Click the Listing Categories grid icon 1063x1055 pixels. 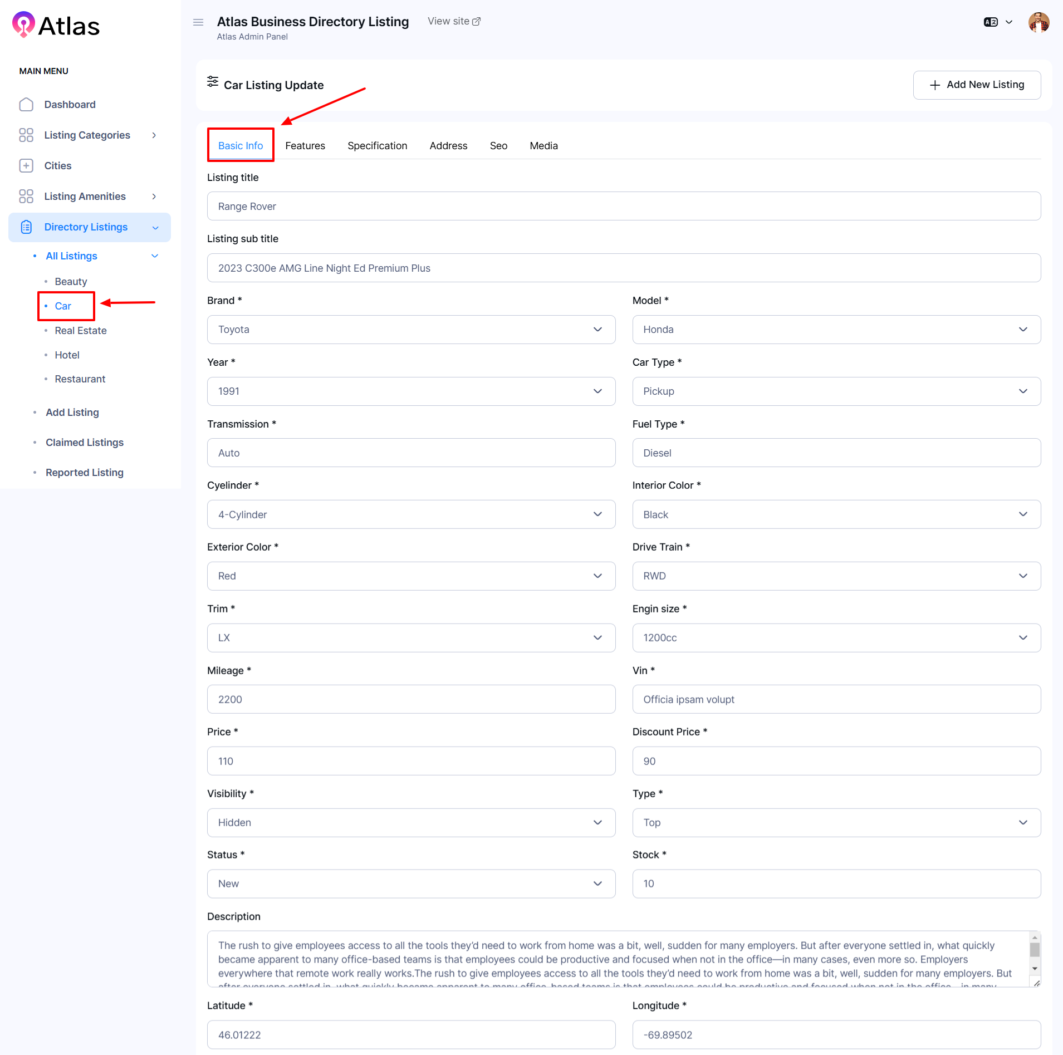[26, 135]
